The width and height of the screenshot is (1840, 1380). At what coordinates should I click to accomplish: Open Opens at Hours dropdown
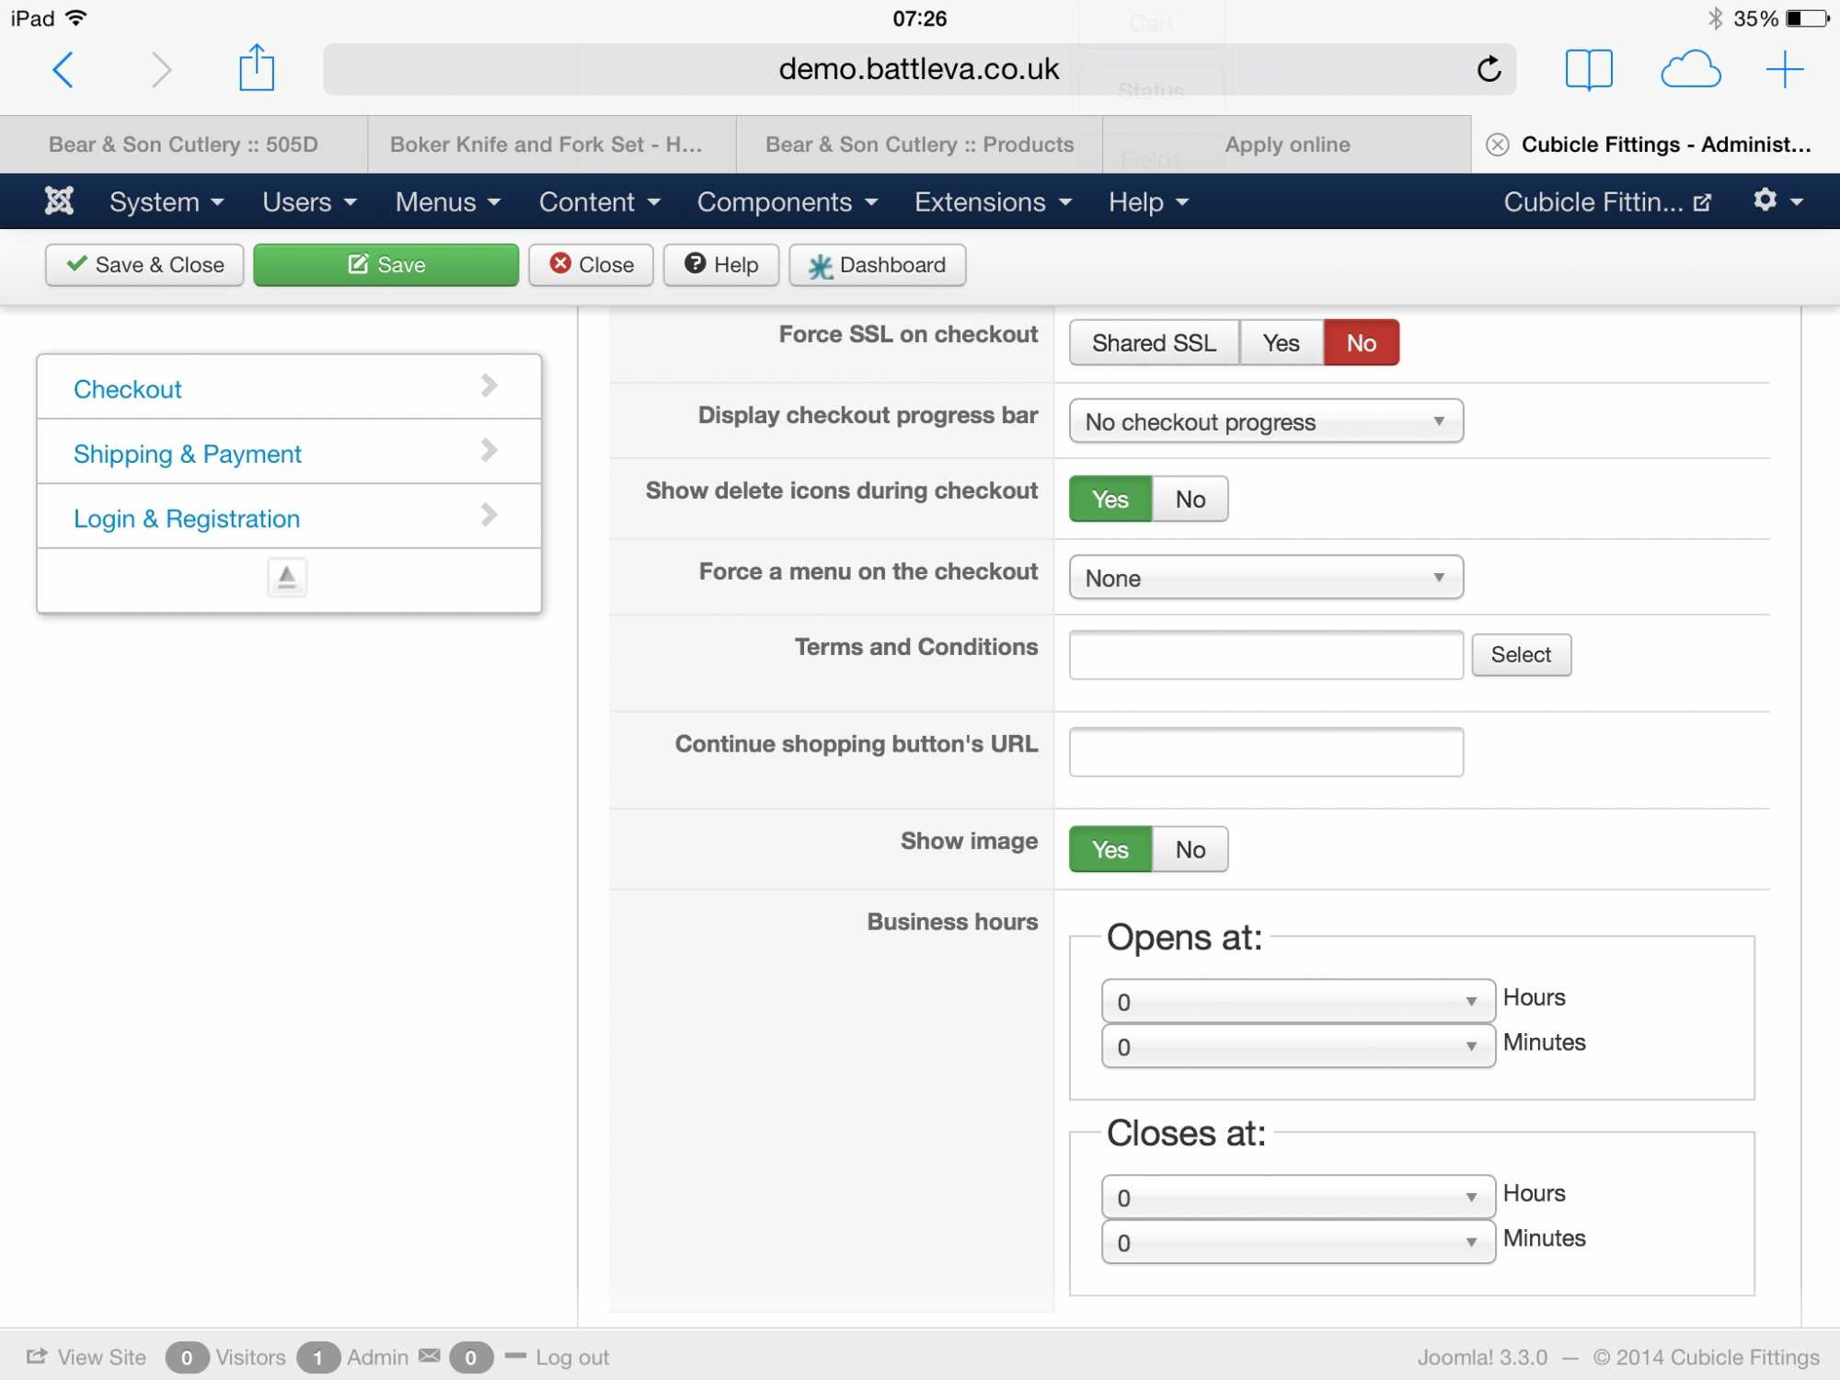tap(1297, 1001)
